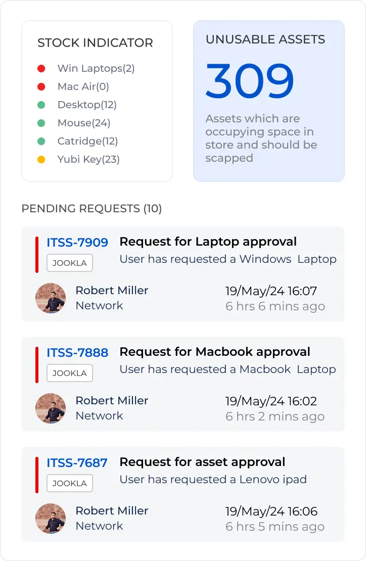366x561 pixels.
Task: Open ticket link ITSS-7888
Action: pos(77,353)
